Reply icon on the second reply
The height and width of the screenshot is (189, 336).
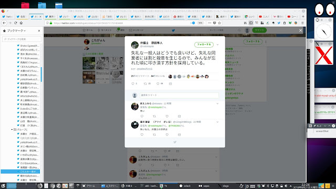pos(142,134)
